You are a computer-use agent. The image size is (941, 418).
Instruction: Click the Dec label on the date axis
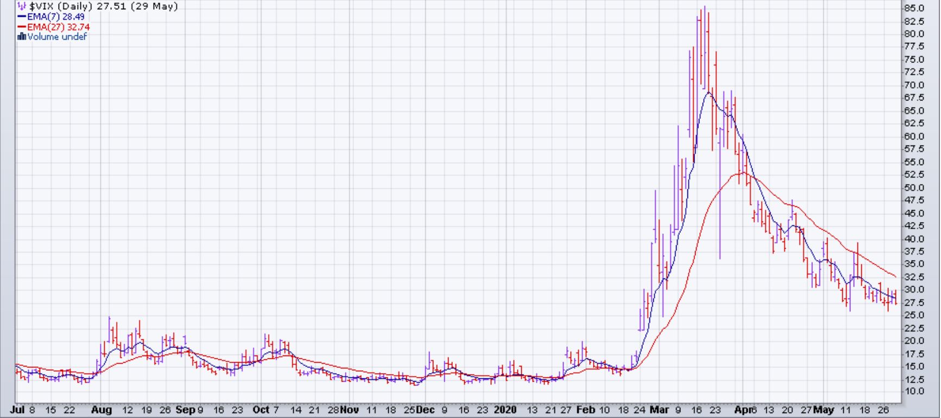pos(425,410)
